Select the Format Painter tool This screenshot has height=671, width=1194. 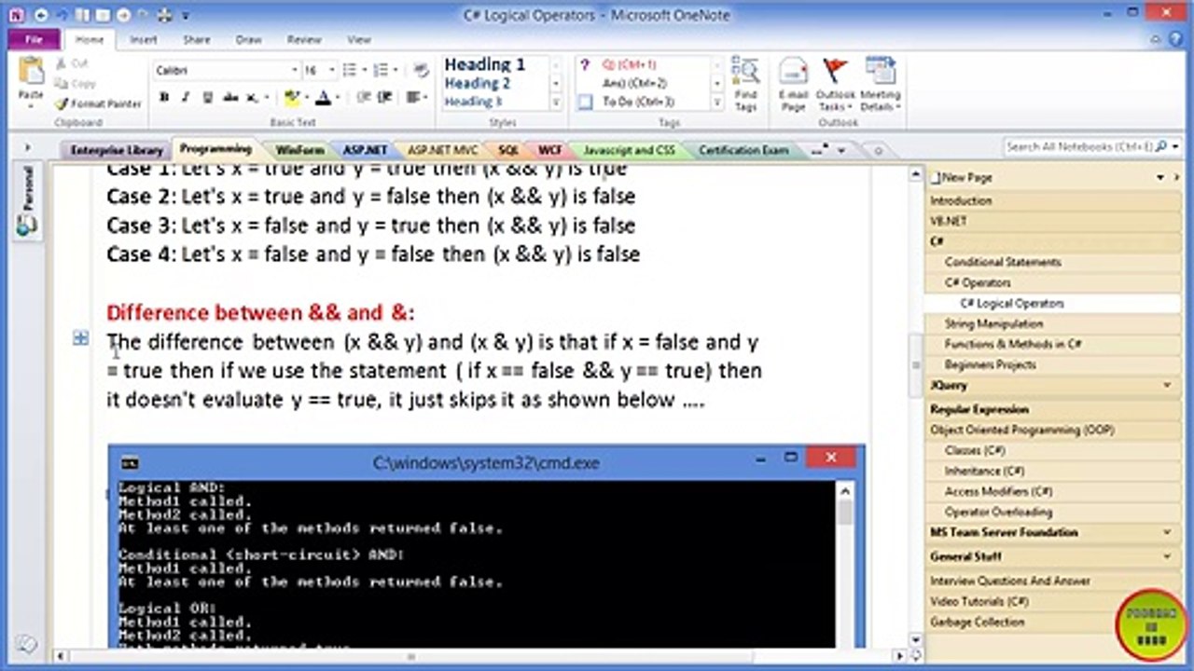click(98, 103)
